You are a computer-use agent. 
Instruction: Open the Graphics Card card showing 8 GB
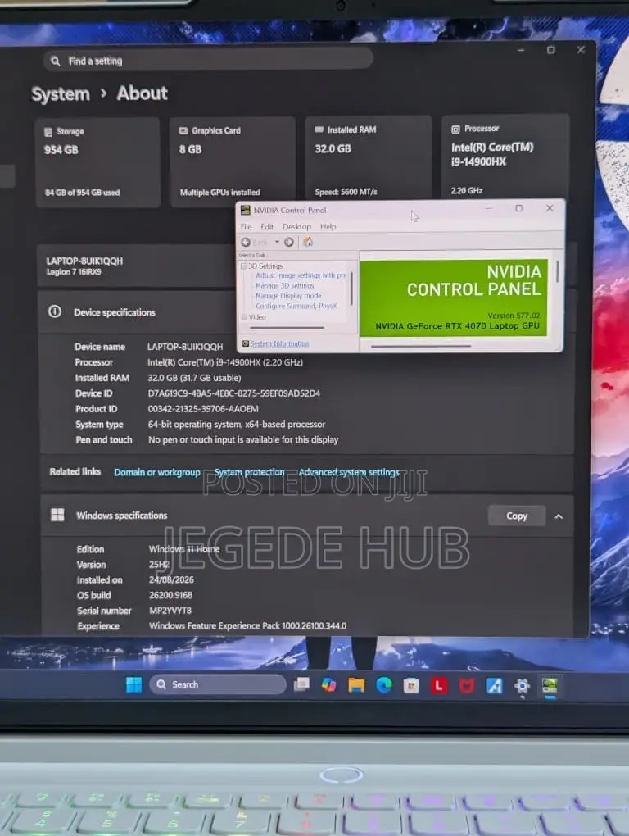point(233,162)
